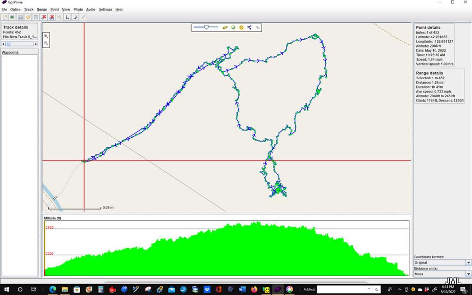Viewport: 472px width, 295px height.
Task: Click the delete range red X icon
Action: pyautogui.click(x=51, y=17)
